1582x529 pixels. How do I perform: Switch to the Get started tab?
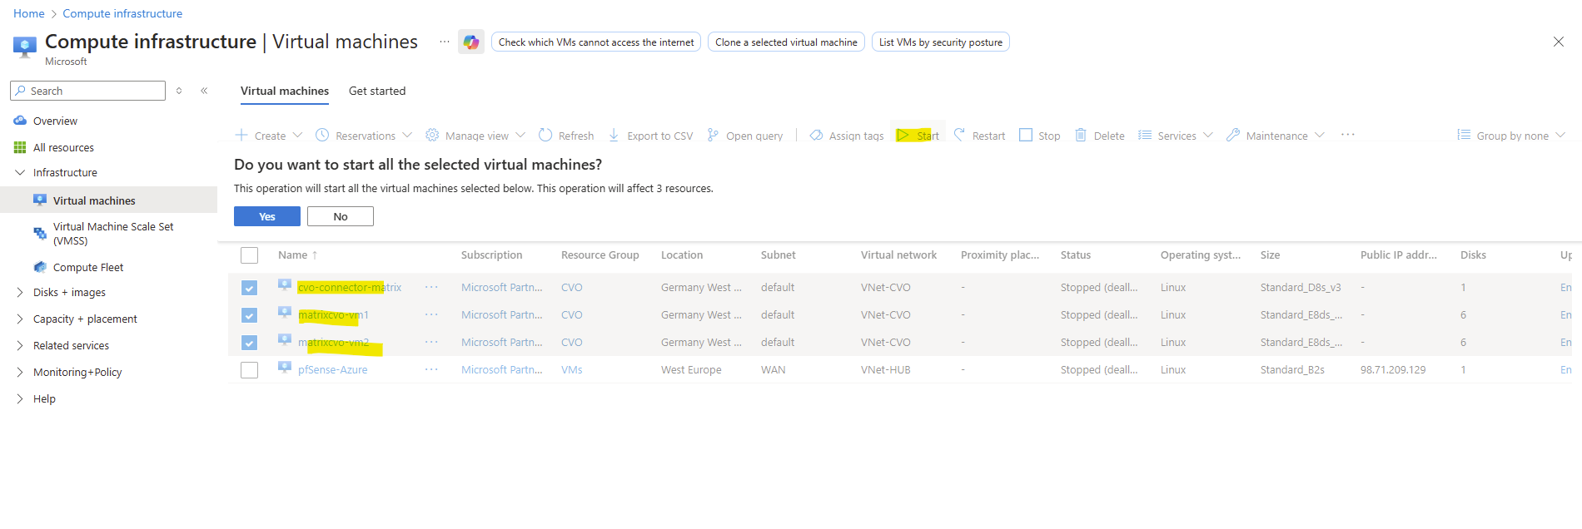coord(377,91)
